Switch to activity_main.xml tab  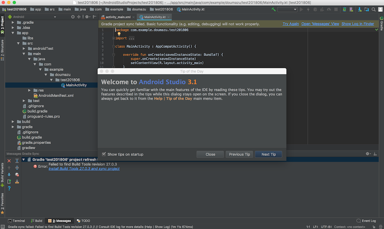(x=118, y=17)
